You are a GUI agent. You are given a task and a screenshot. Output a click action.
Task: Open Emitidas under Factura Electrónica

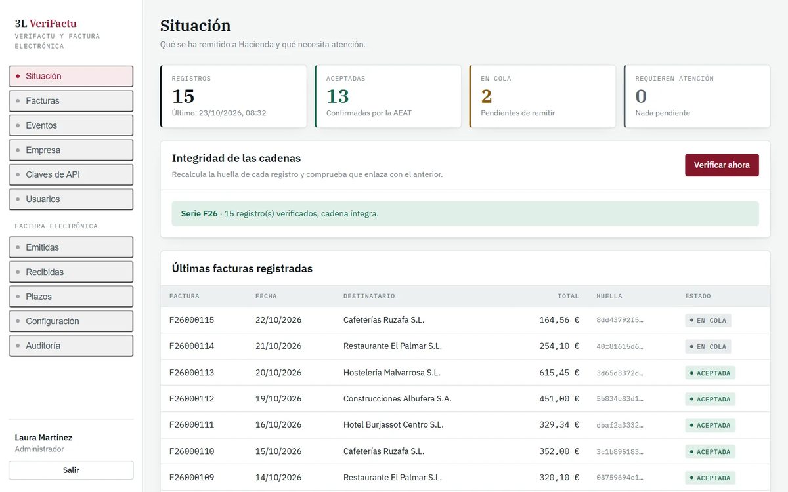[71, 247]
